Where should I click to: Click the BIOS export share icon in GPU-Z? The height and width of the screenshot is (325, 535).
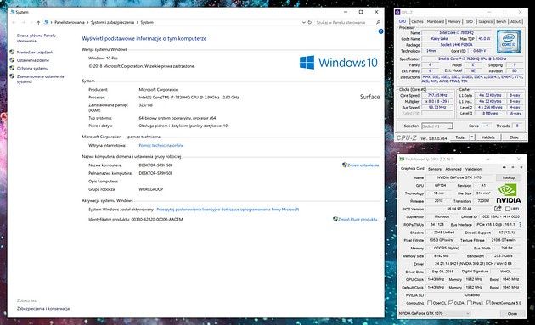(x=498, y=209)
